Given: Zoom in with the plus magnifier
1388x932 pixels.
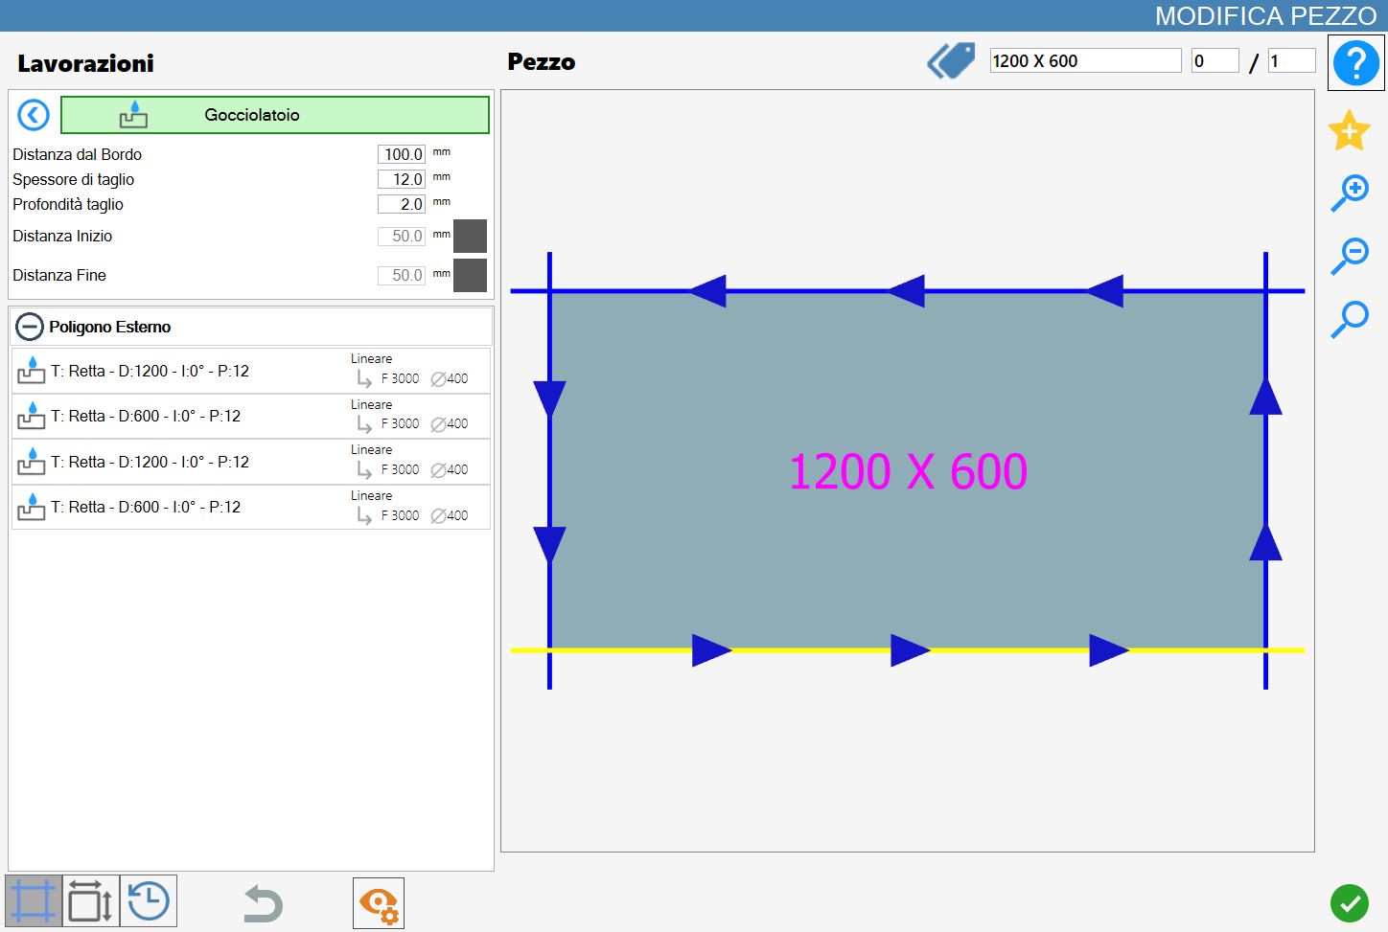Looking at the screenshot, I should (x=1350, y=193).
